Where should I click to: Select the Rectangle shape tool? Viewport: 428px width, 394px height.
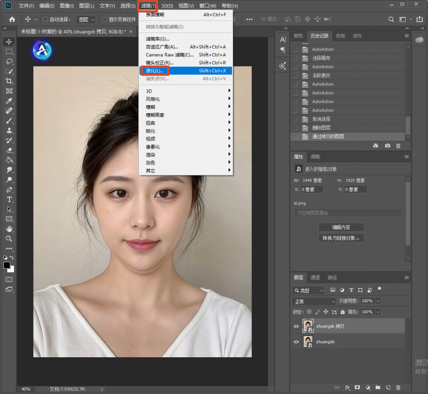[x=9, y=219]
